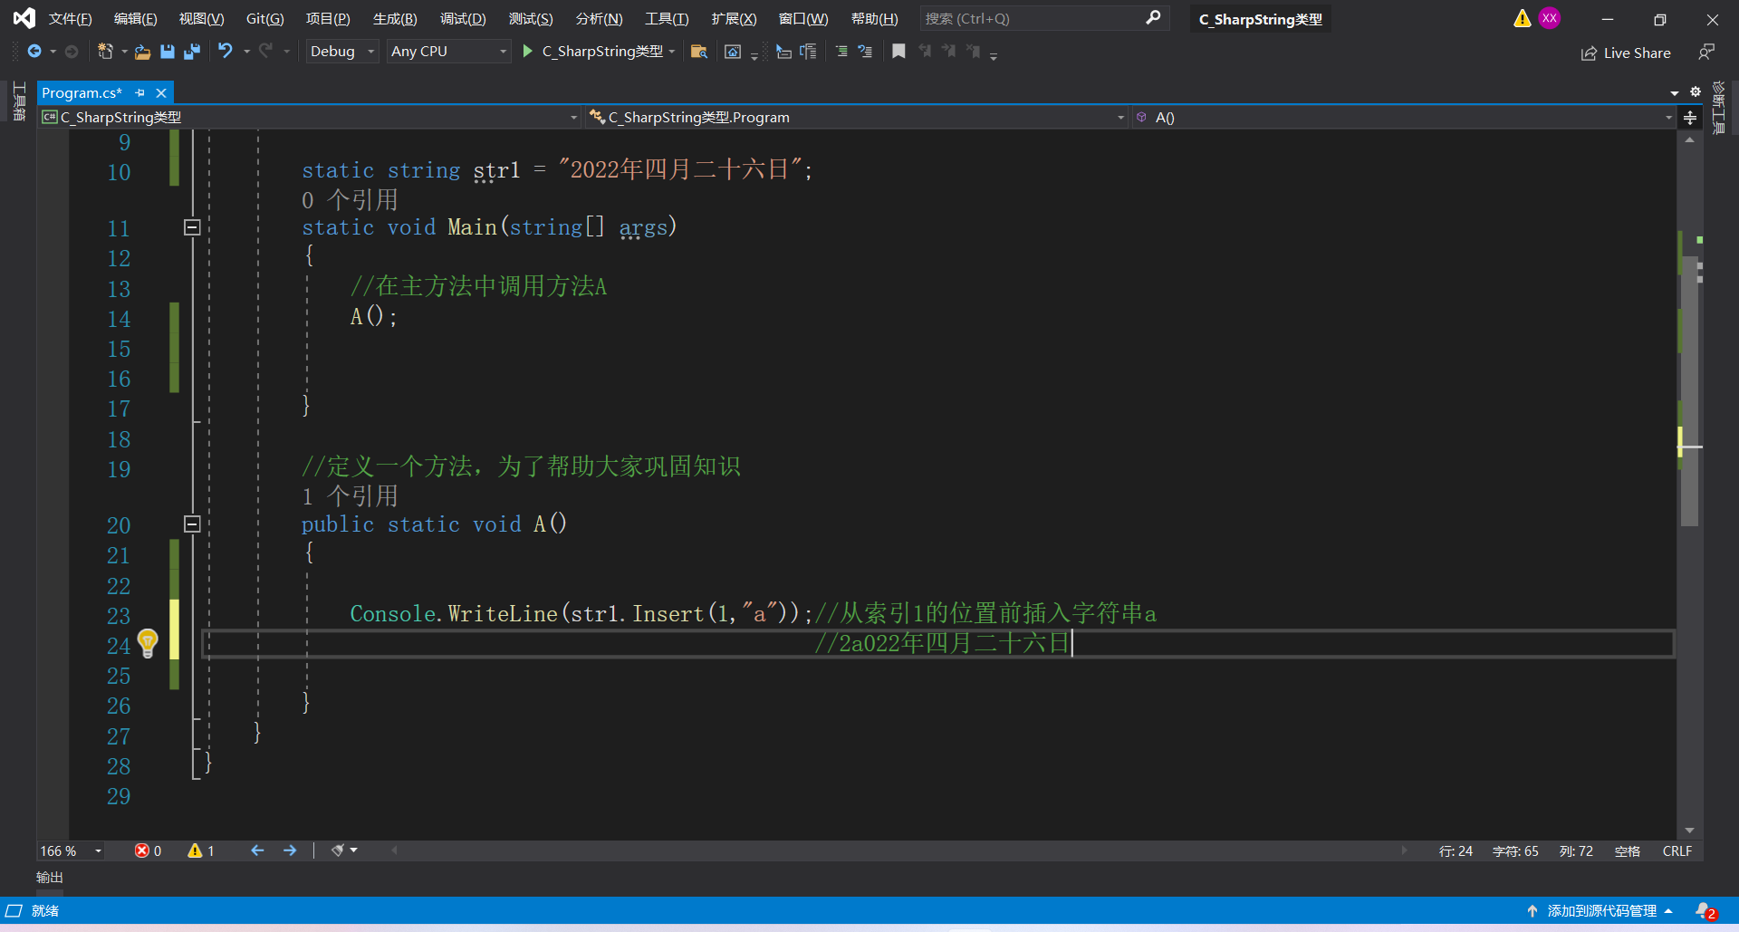
Task: Click the Comment Selection toolbar icon
Action: 841,52
